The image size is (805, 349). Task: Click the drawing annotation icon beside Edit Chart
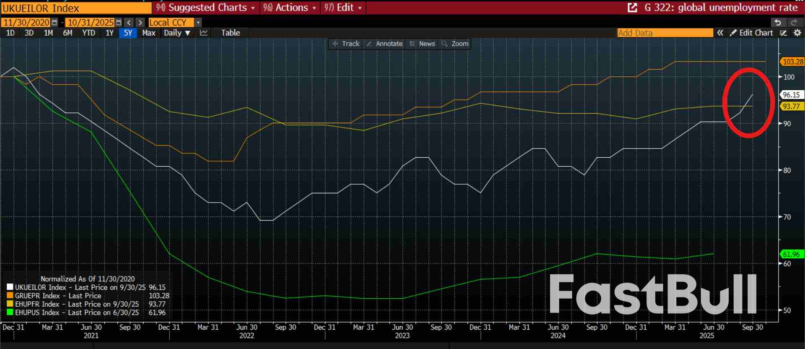click(x=783, y=33)
